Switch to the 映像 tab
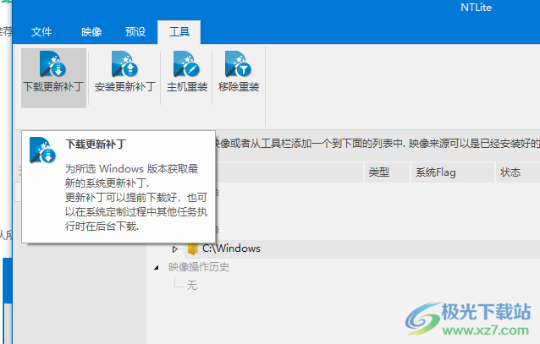 [91, 32]
